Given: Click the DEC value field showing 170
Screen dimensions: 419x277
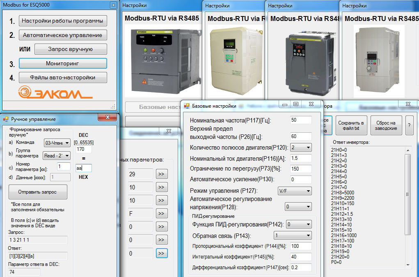Looking at the screenshot, I should [x=83, y=149].
